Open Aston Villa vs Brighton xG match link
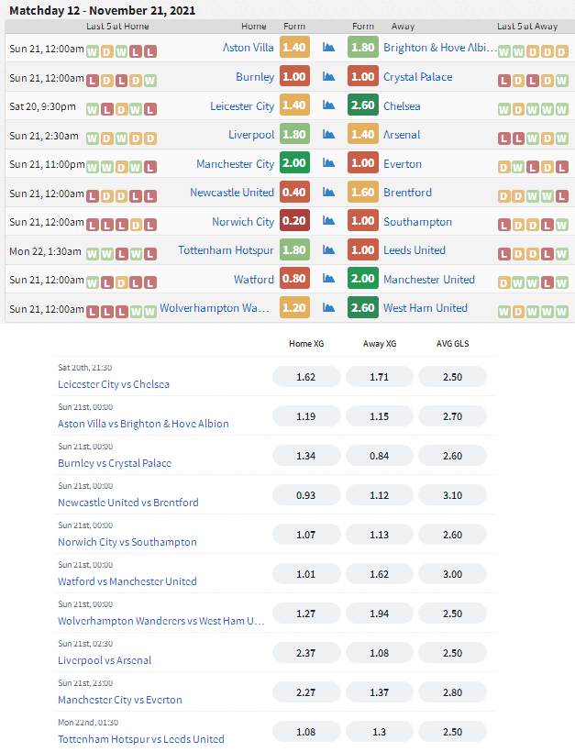 [x=143, y=424]
